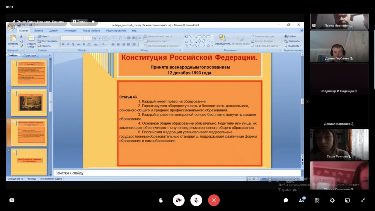Open the Создать слайд dropdown
Screen dimensions: 375x211
(31, 45)
